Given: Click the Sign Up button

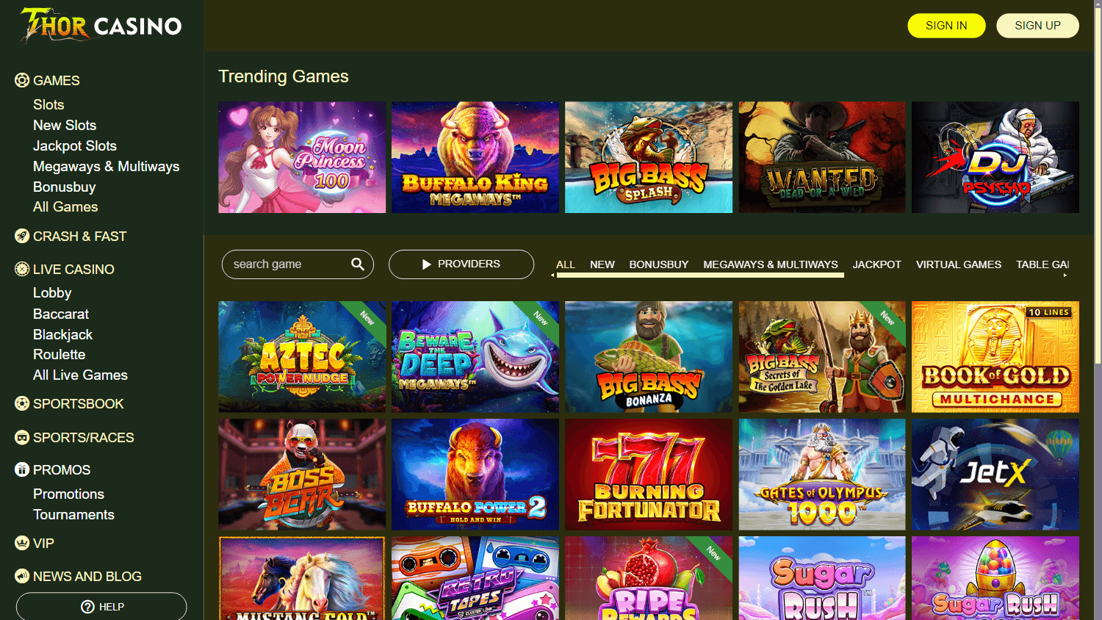Looking at the screenshot, I should tap(1037, 26).
